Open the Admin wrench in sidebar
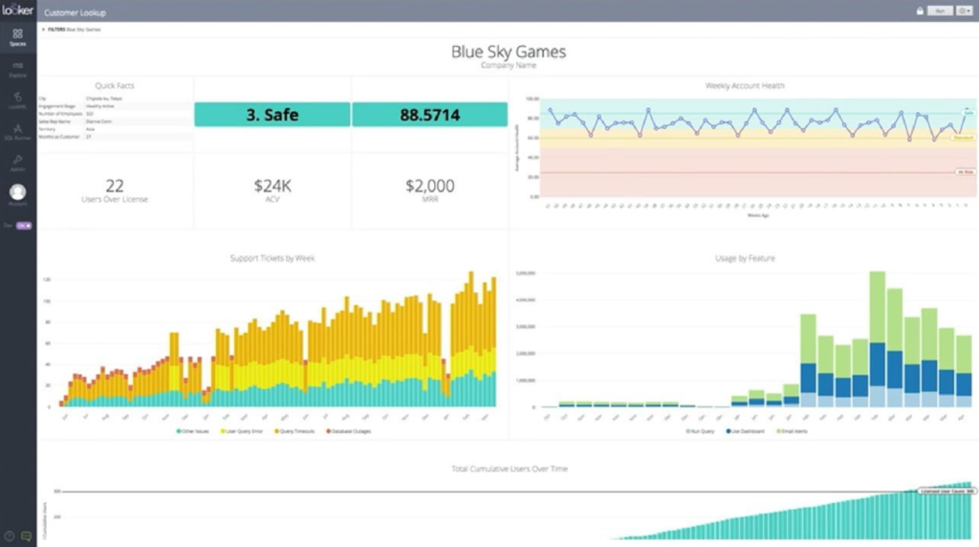 pos(17,164)
